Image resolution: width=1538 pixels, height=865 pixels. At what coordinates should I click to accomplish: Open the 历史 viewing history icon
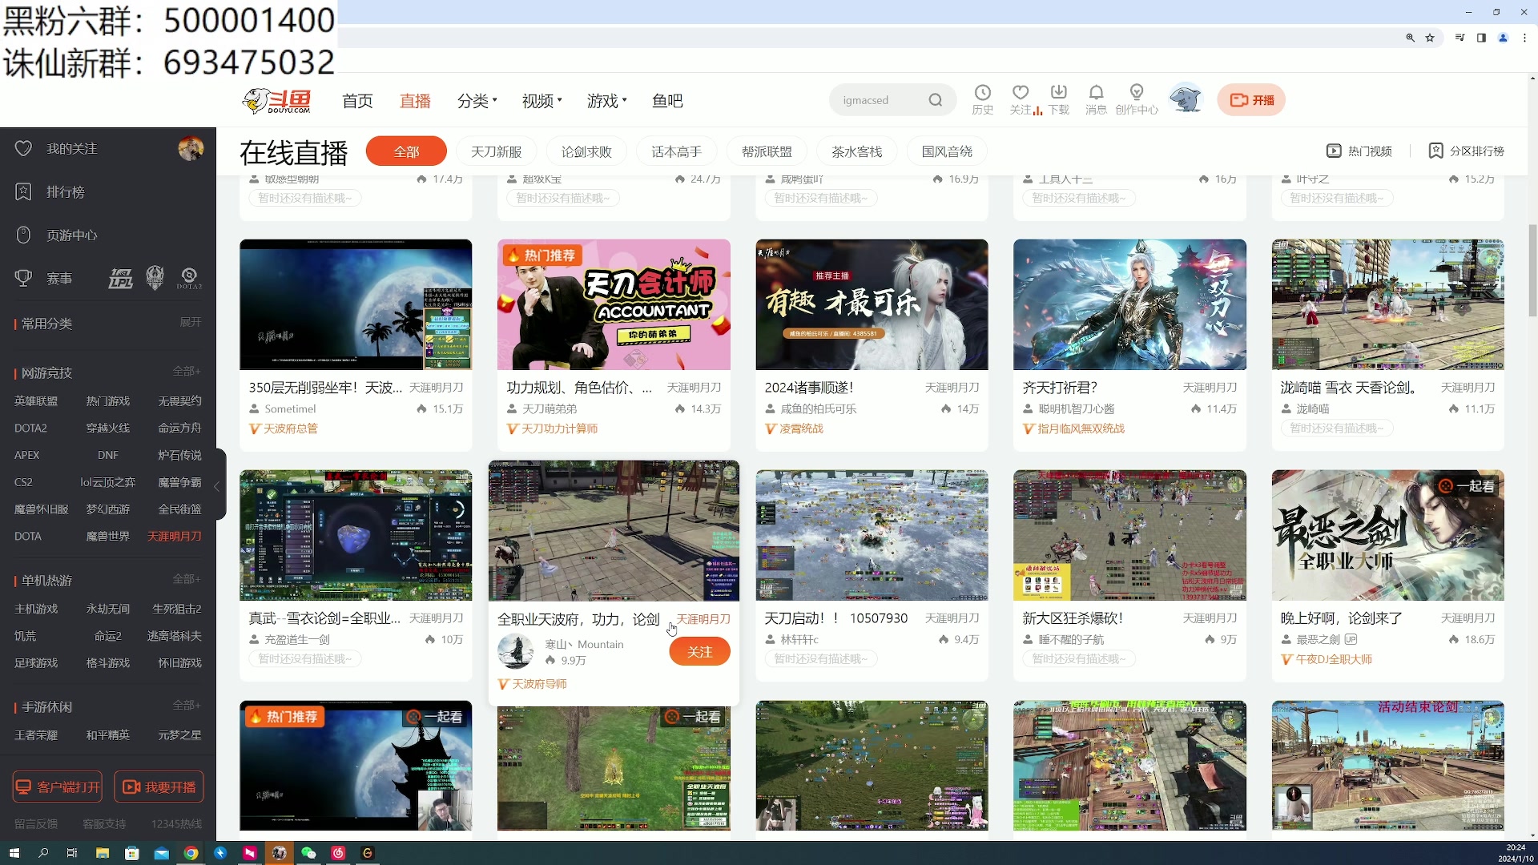pyautogui.click(x=981, y=98)
